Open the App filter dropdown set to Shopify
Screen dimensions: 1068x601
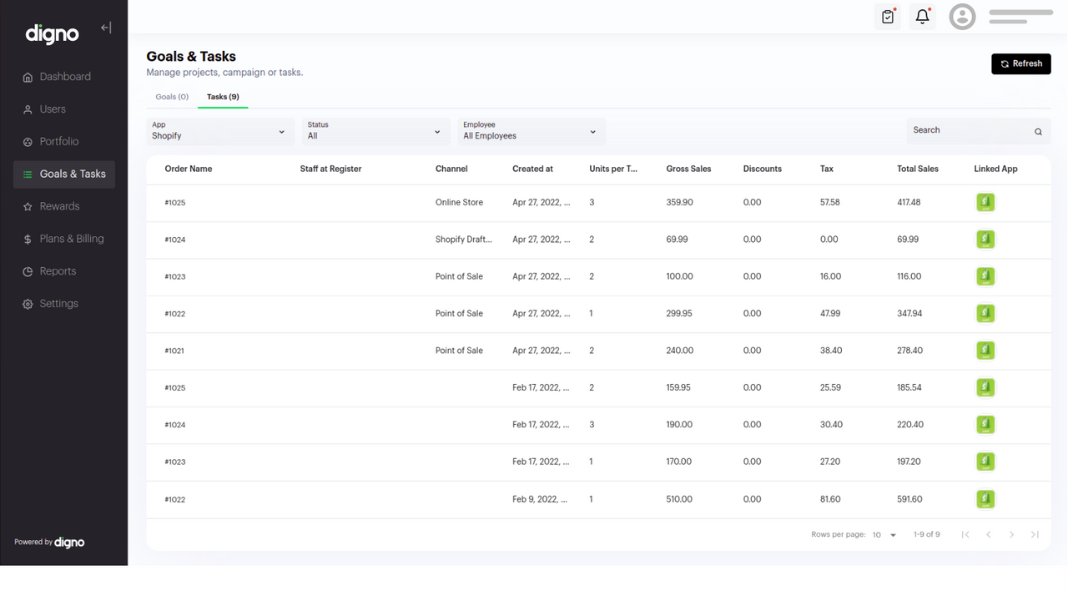[220, 131]
